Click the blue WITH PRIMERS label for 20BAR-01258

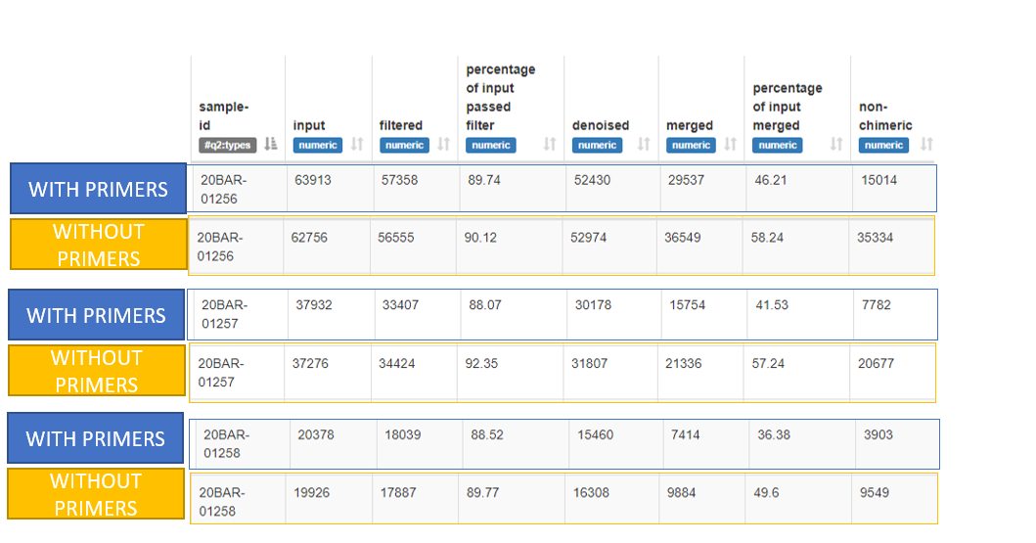(95, 438)
